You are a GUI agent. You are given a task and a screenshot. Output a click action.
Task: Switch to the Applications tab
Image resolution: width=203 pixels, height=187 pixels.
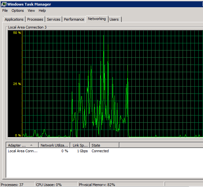coord(14,19)
